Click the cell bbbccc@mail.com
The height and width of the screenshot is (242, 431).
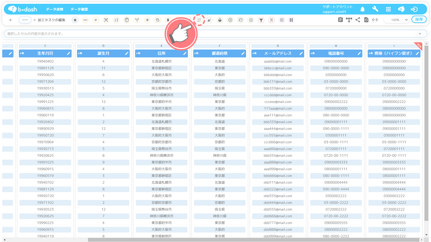[278, 68]
